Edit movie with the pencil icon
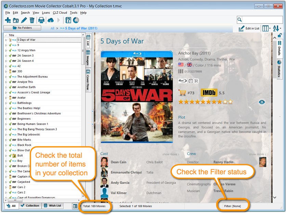 click(x=24, y=20)
